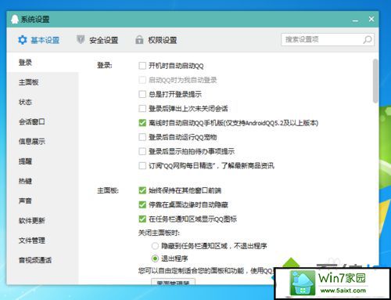The height and width of the screenshot is (300, 391).
Task: Click the magnifier icon in search box
Action: click(368, 40)
